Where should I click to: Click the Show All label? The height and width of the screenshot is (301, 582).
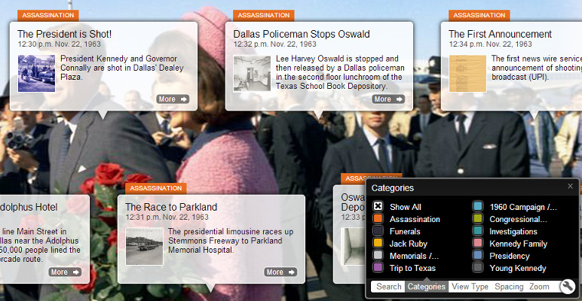pos(406,207)
